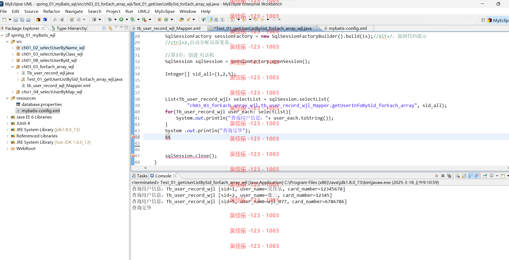
Task: Collapse the resources folder
Action: [7, 98]
